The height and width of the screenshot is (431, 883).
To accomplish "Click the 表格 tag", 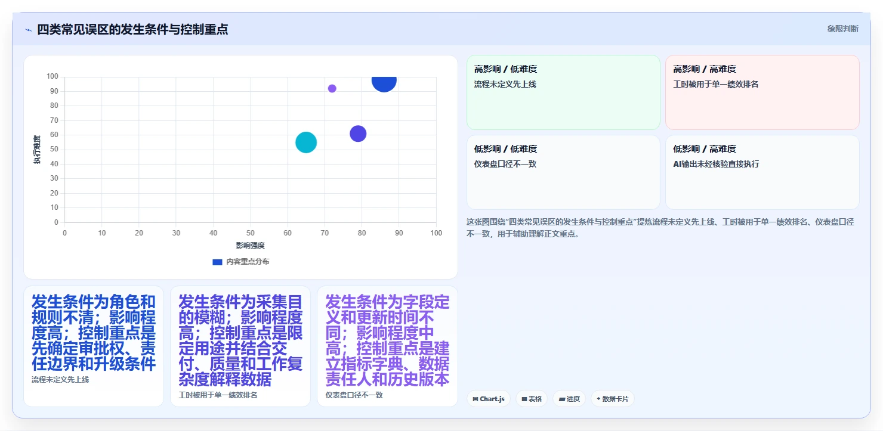I will [532, 399].
